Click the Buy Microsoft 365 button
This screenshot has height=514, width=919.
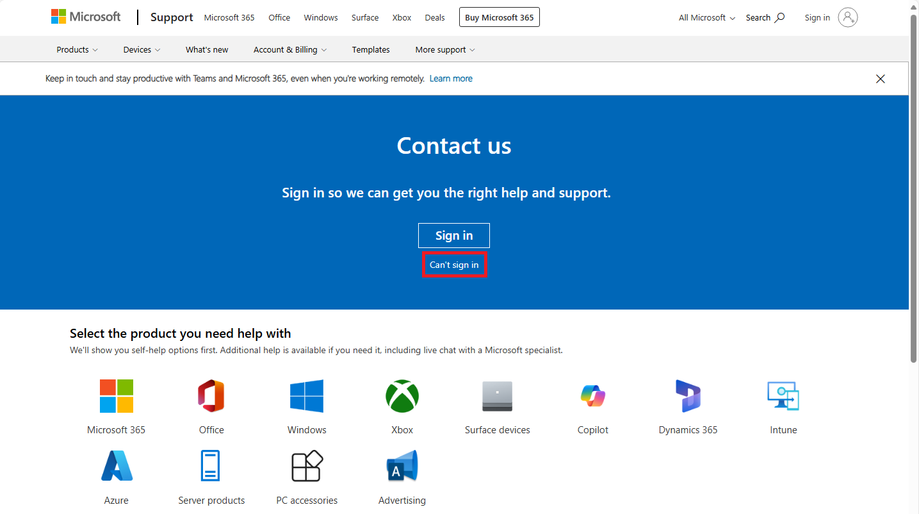(500, 17)
